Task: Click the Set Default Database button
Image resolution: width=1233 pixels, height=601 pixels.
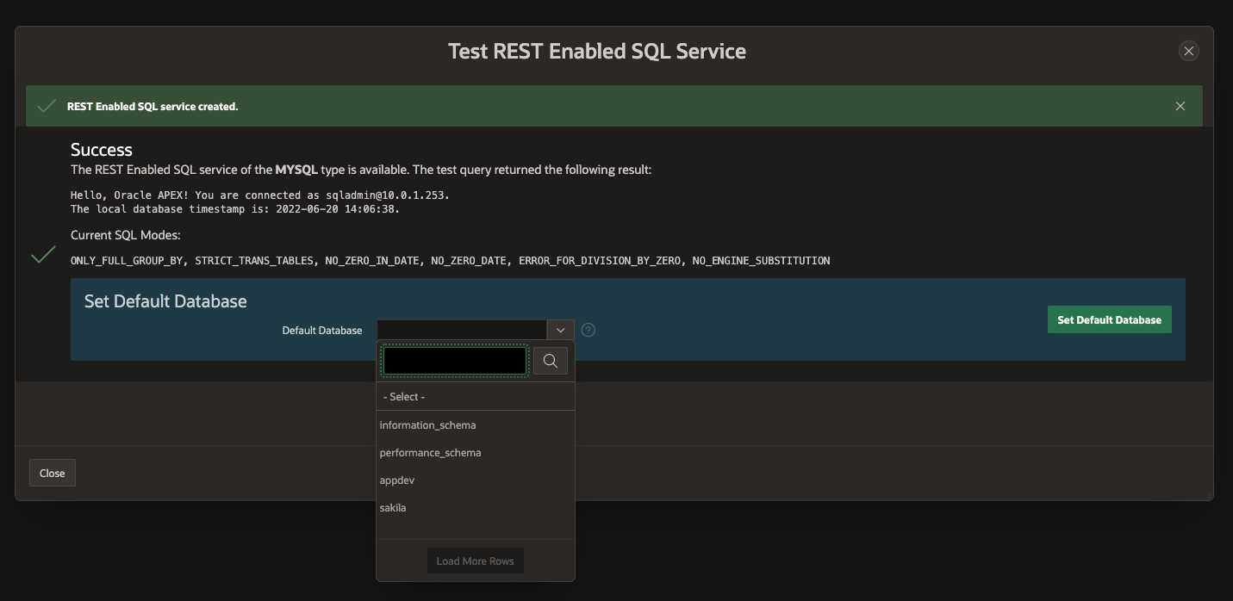Action: 1109,319
